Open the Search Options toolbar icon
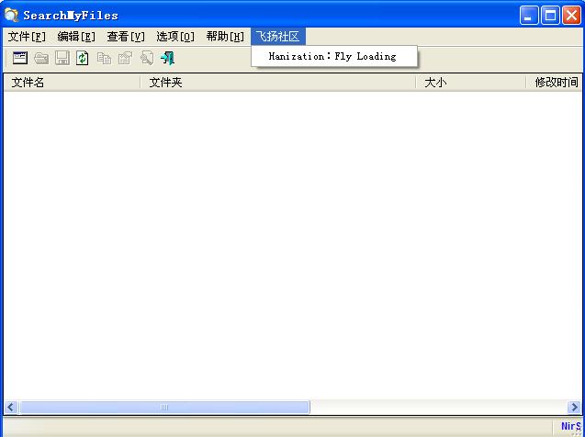 click(x=20, y=58)
